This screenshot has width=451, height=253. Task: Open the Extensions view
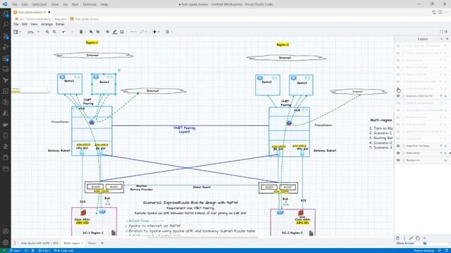[6, 58]
